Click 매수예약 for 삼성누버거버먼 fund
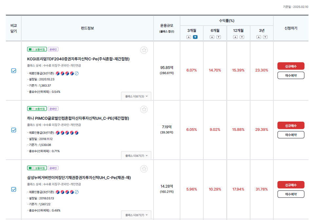Viewport: 313px width, 220px height. coord(291,194)
